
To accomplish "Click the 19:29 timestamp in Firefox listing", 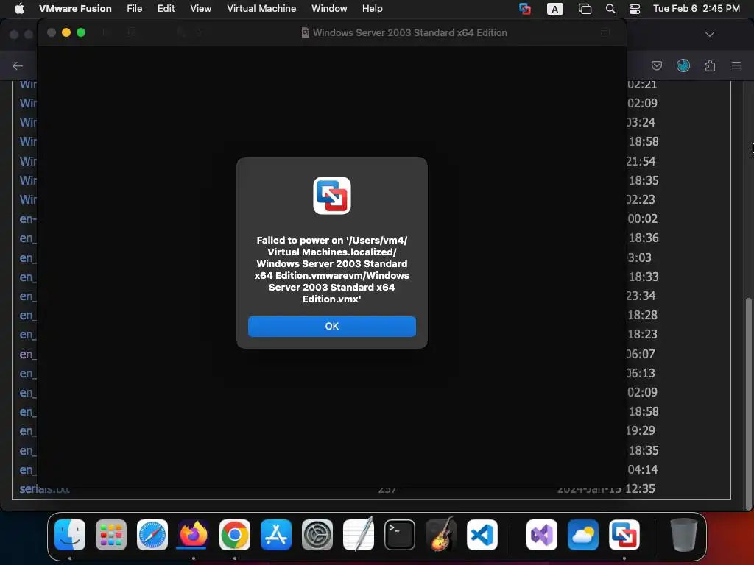I will 641,430.
